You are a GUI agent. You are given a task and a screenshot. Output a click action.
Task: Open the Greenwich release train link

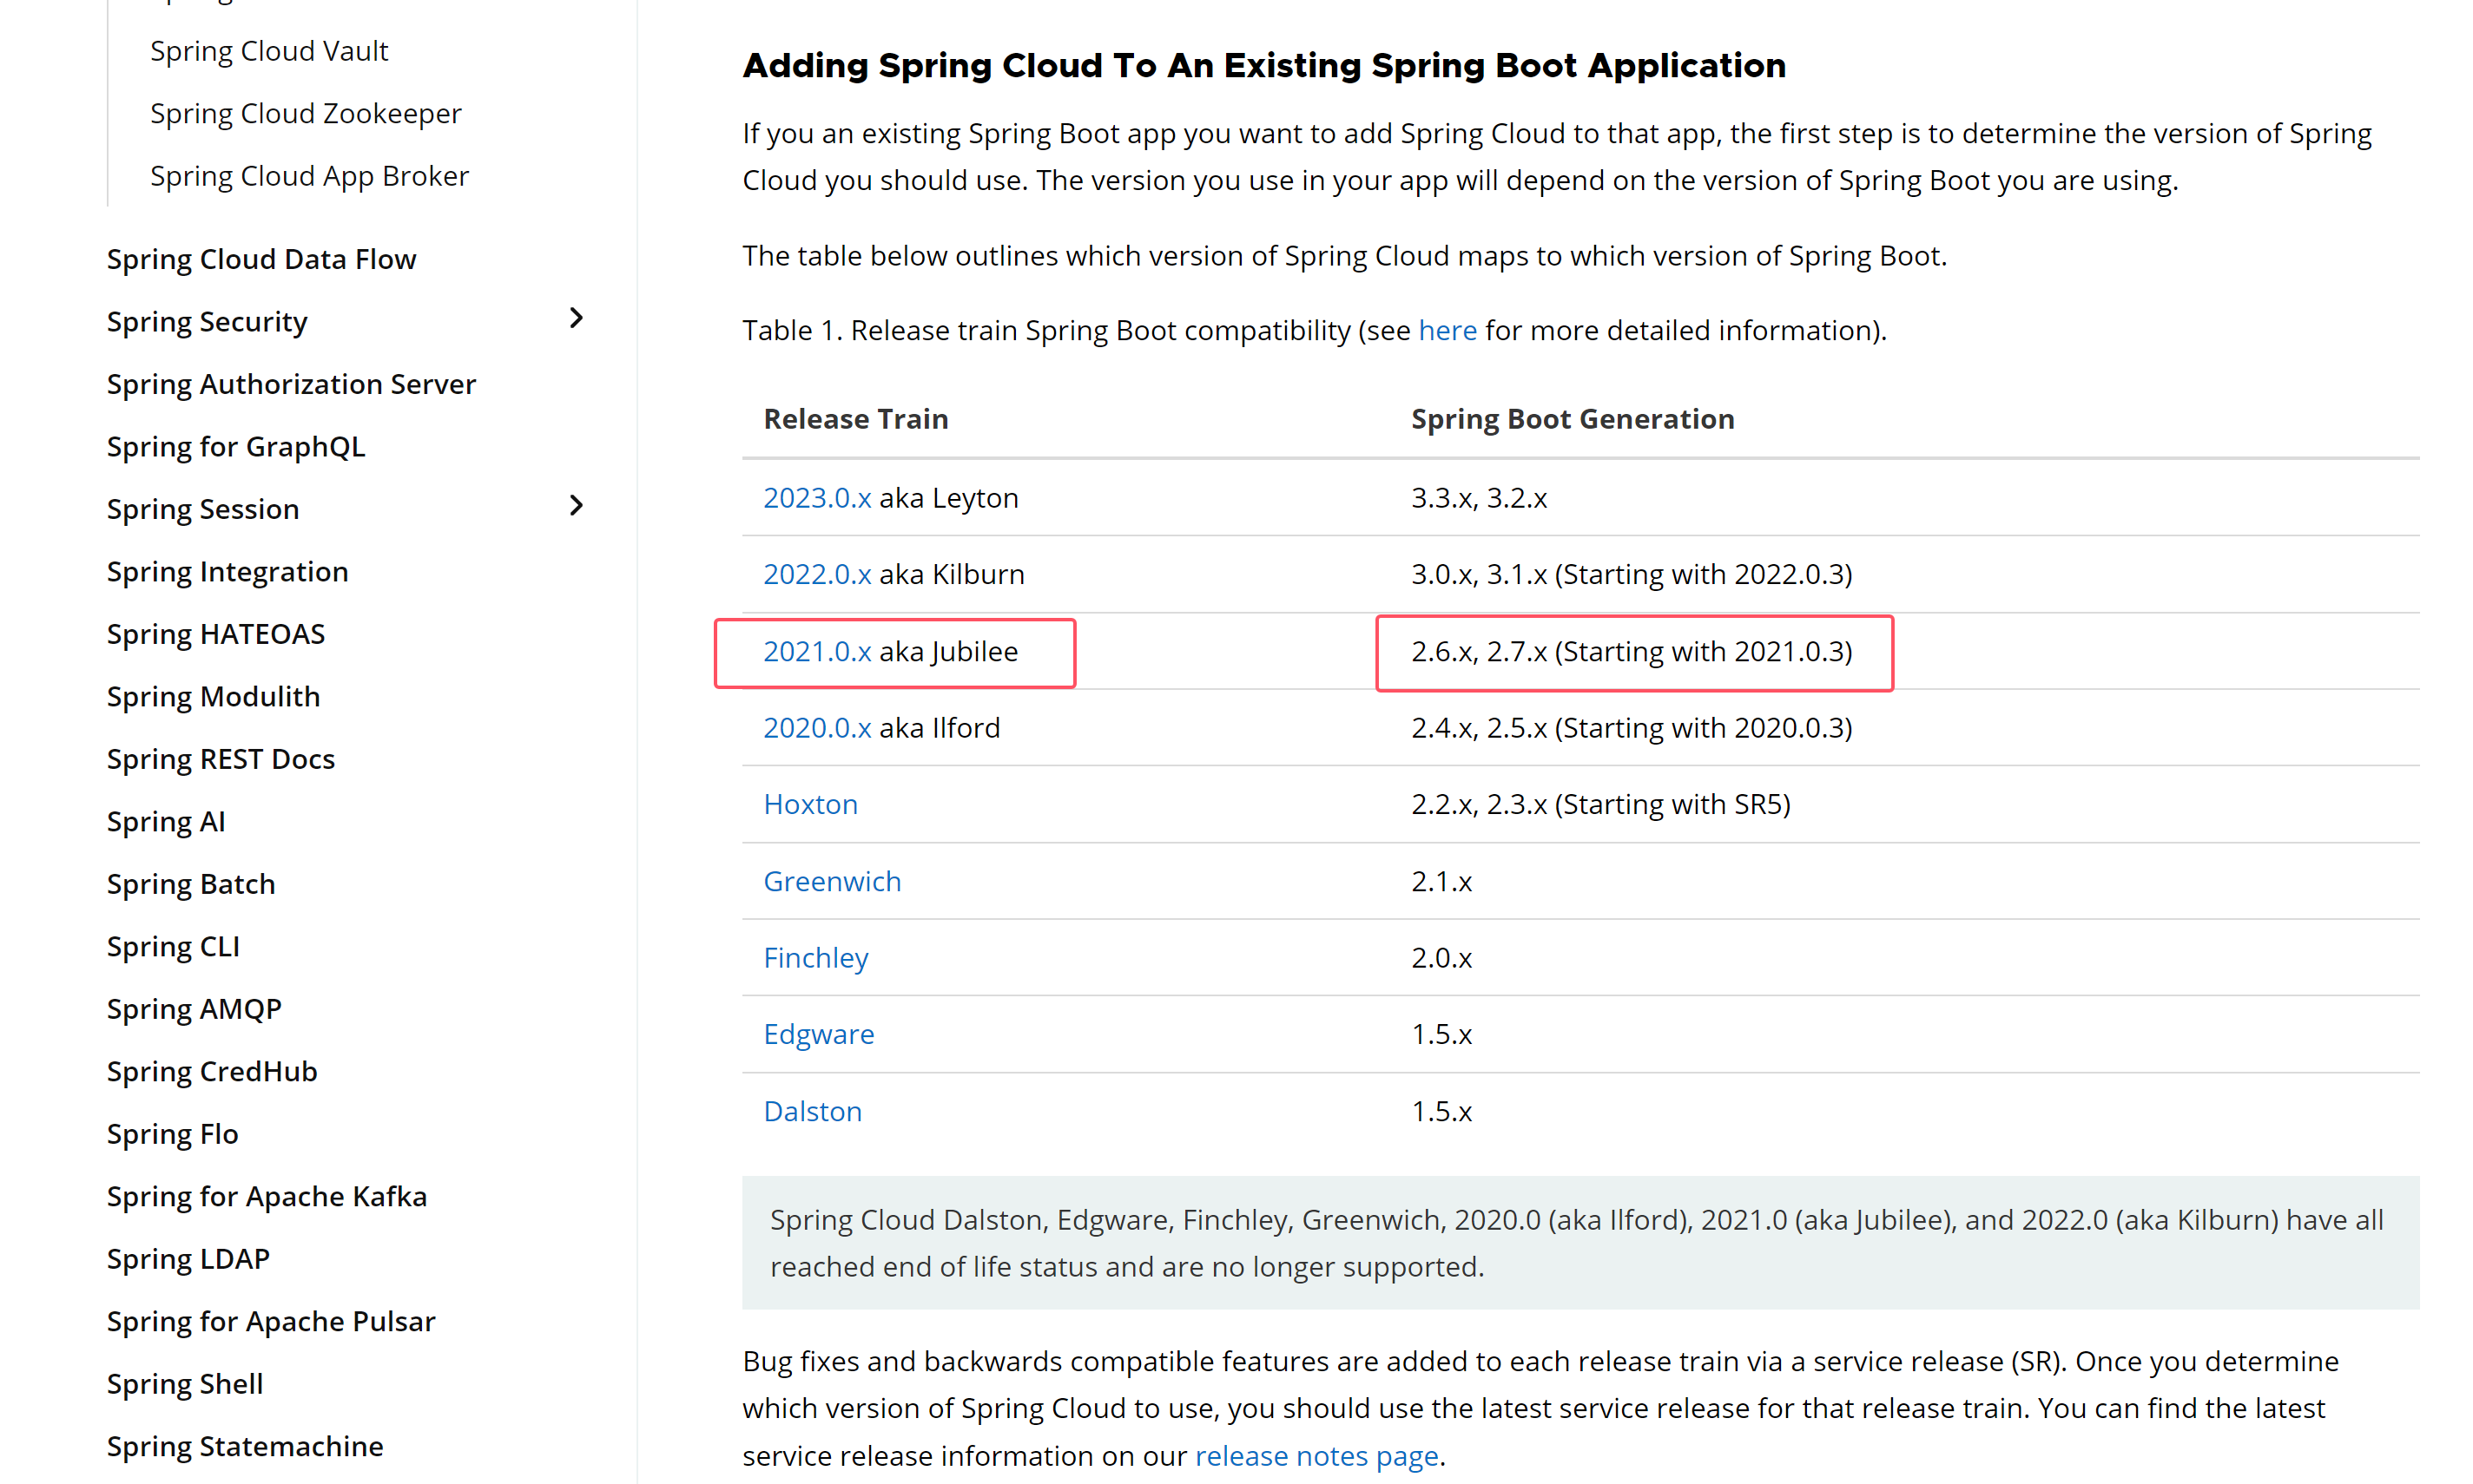(x=833, y=882)
